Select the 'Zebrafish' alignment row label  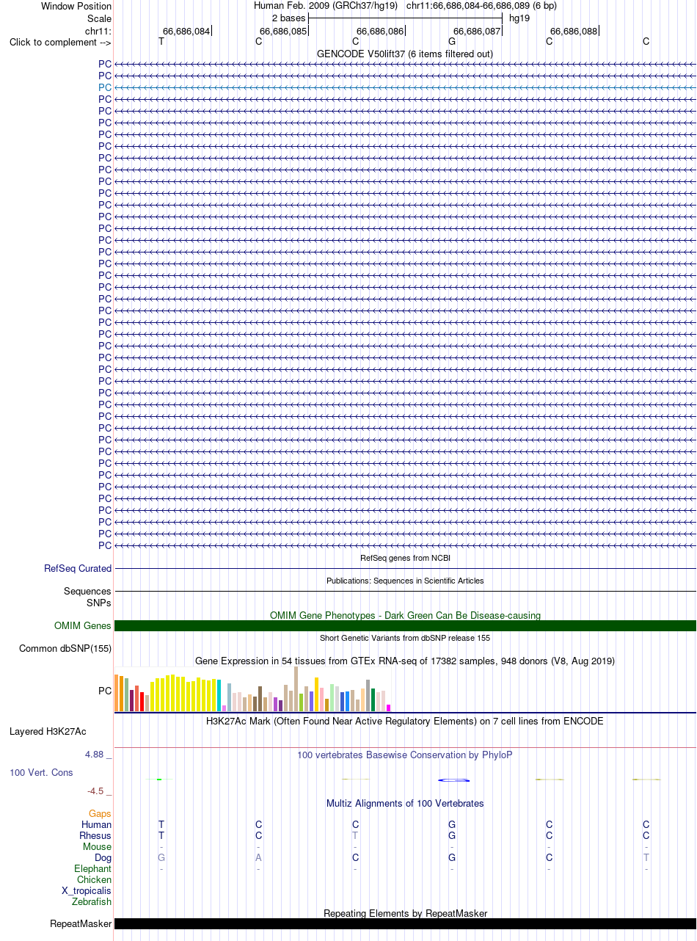tap(92, 902)
